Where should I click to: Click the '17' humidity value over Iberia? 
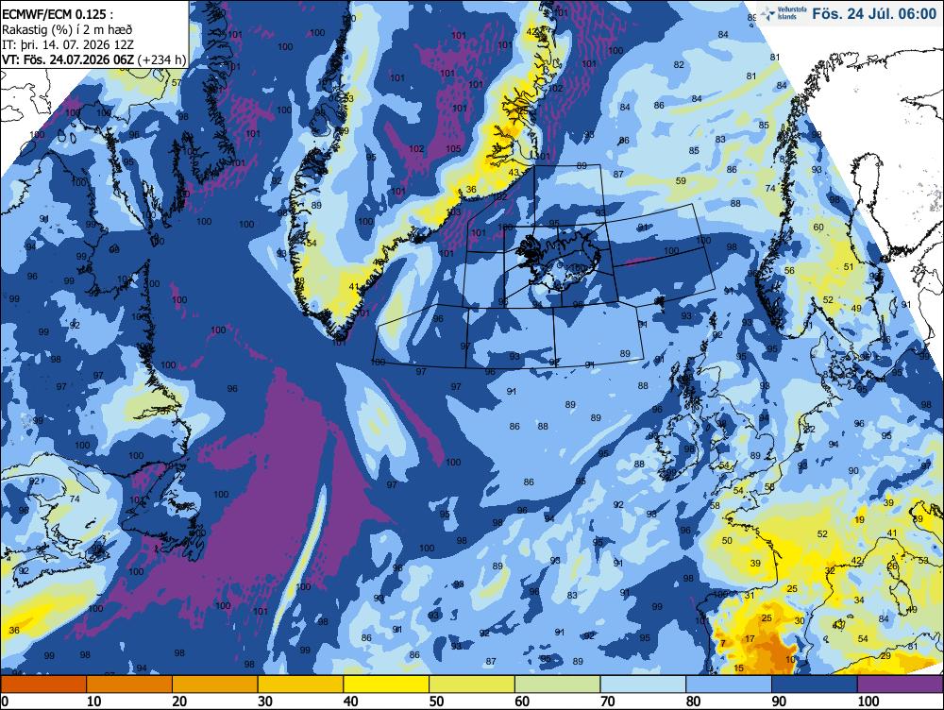pyautogui.click(x=750, y=639)
